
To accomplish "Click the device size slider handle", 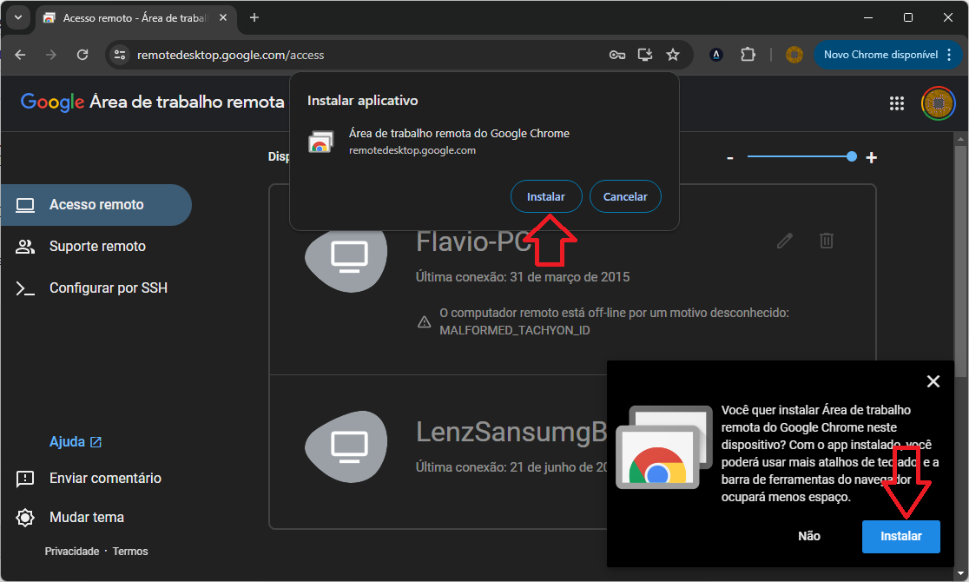I will (x=852, y=156).
